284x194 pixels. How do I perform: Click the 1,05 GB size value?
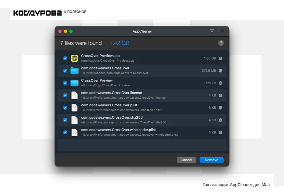(x=210, y=58)
